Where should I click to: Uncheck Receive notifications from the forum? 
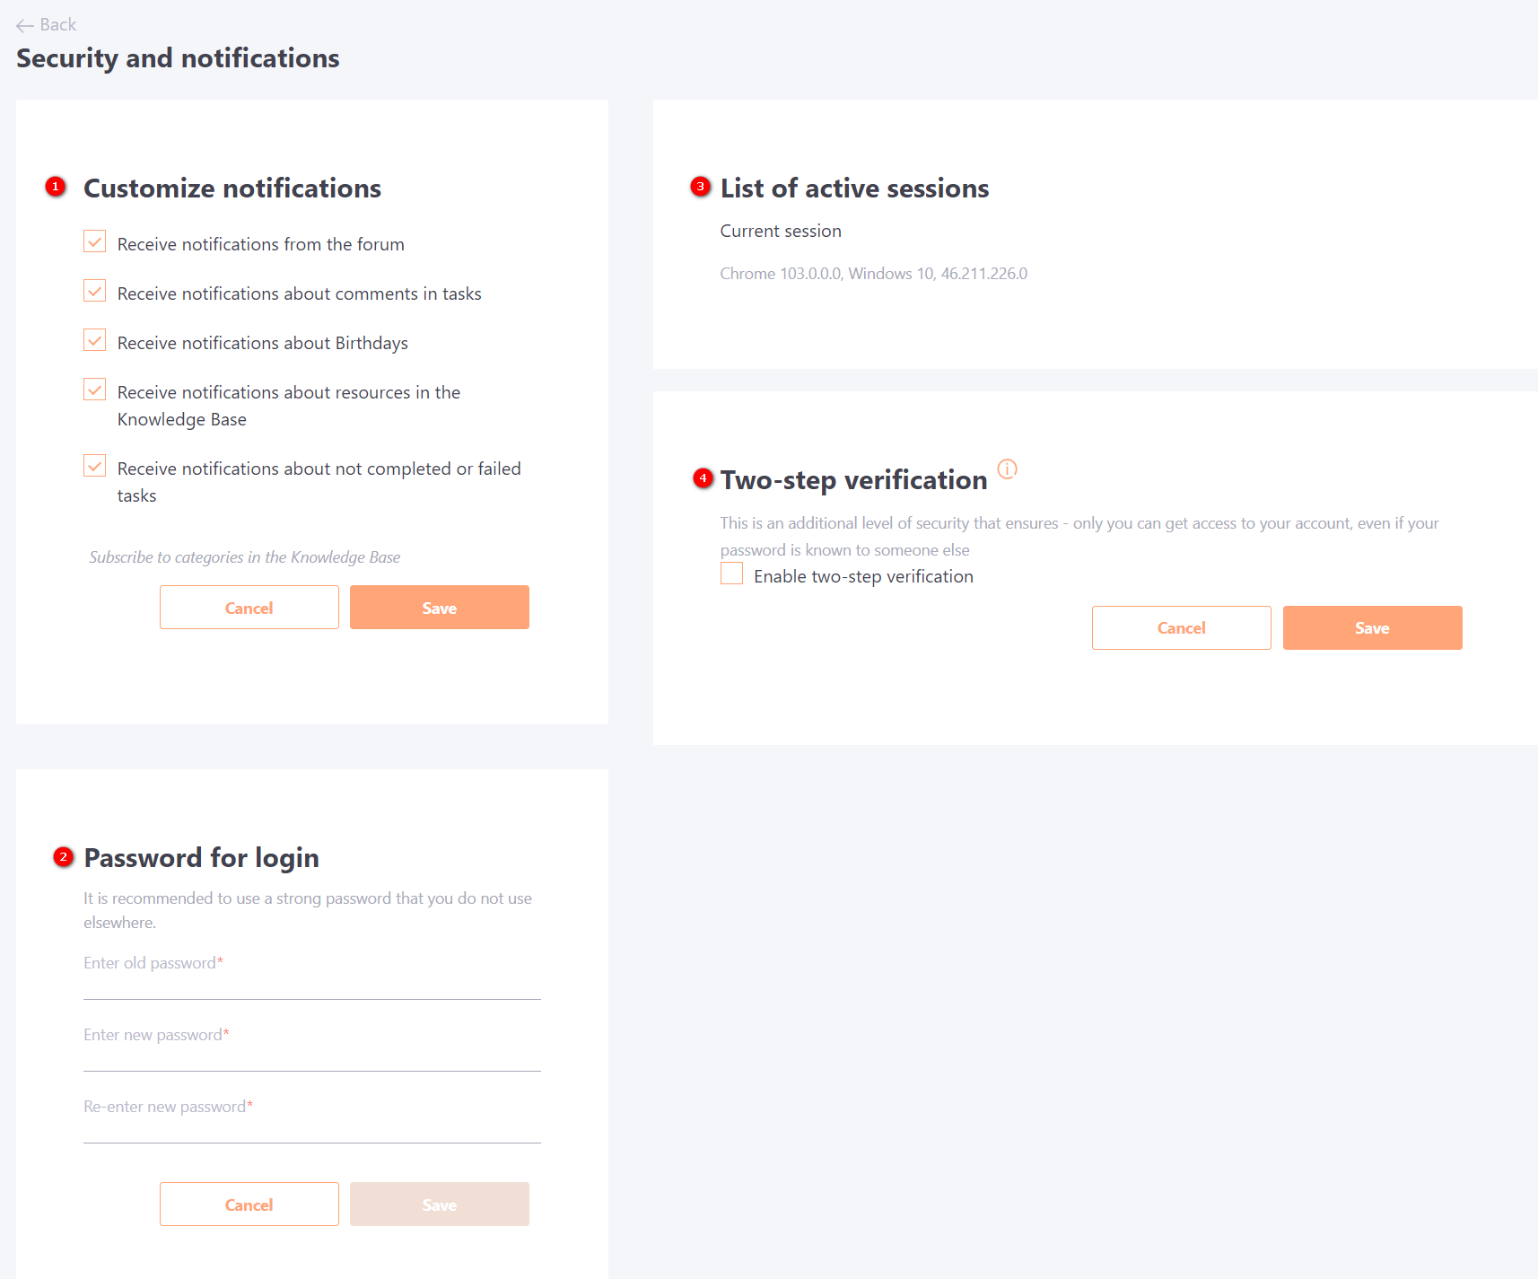[94, 241]
